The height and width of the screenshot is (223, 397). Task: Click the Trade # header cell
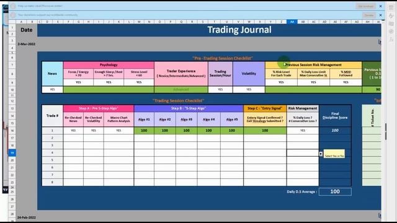point(52,116)
